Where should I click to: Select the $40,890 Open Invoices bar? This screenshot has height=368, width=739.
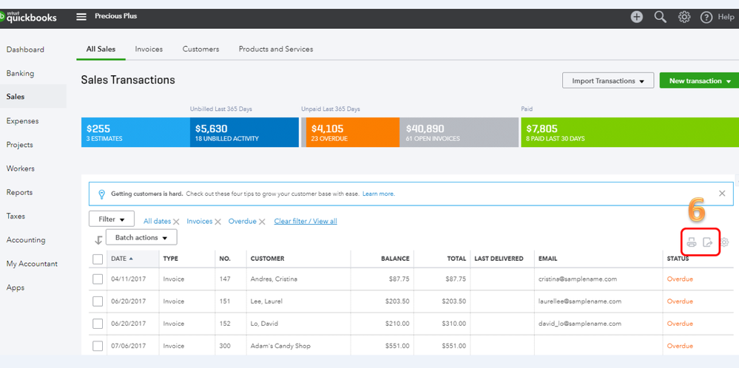459,132
